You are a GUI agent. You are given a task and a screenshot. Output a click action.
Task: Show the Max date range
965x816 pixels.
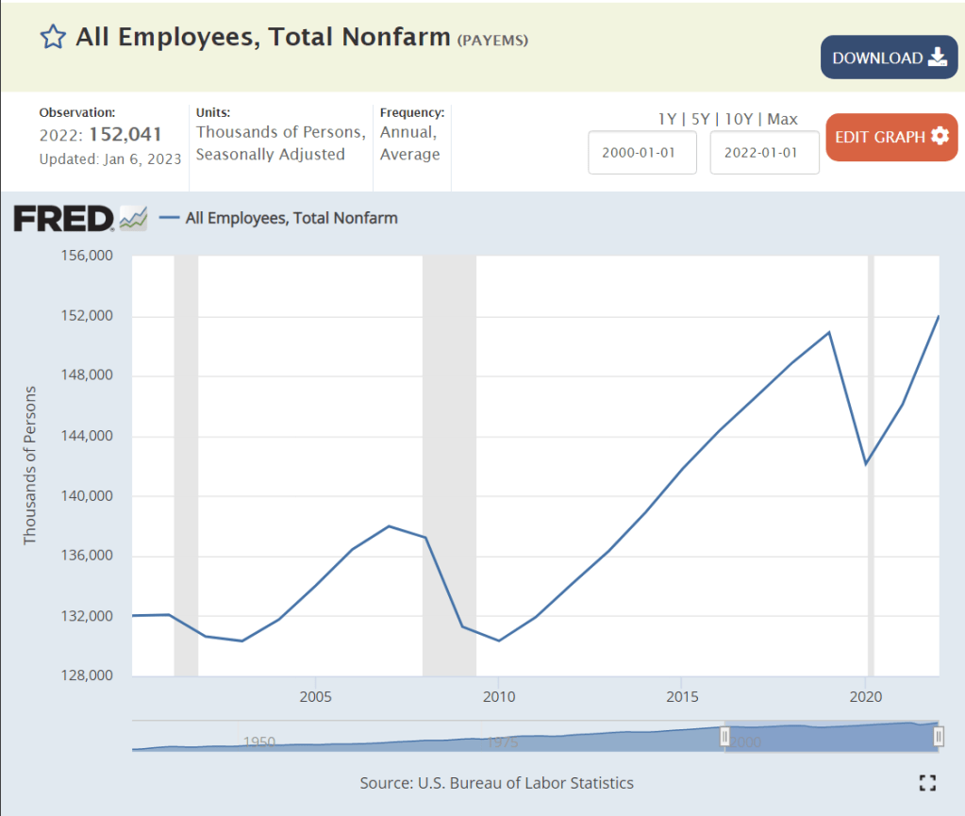pyautogui.click(x=782, y=119)
